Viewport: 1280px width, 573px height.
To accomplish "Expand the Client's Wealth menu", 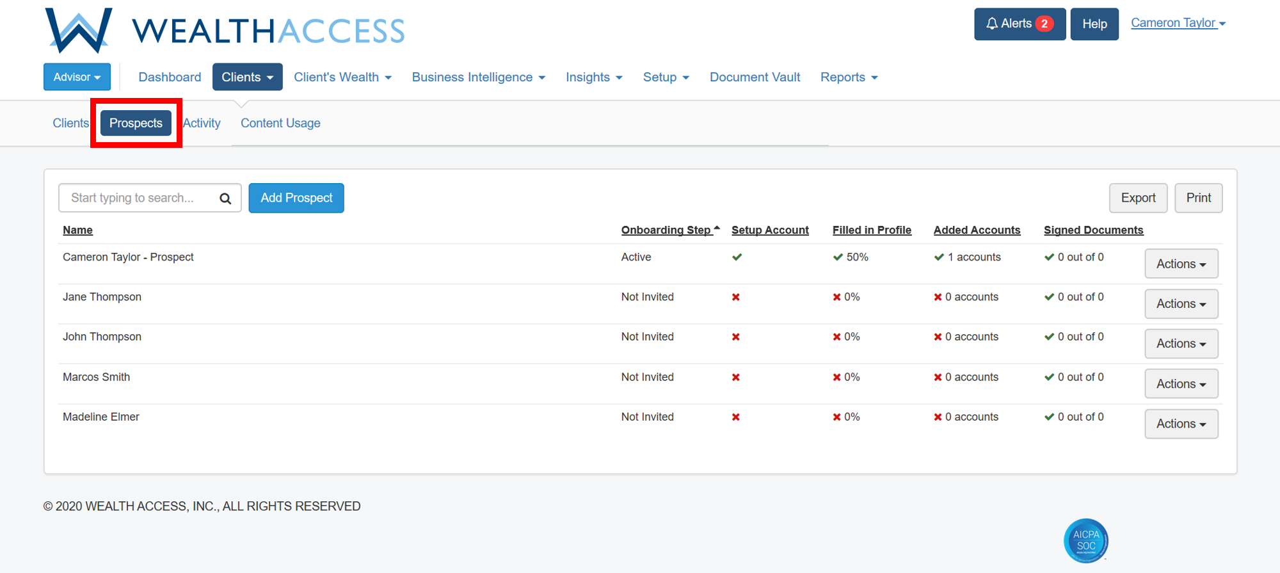I will [x=342, y=77].
